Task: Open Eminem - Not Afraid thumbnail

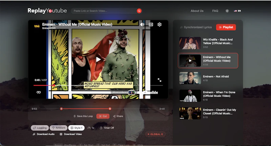Action: tap(190, 78)
